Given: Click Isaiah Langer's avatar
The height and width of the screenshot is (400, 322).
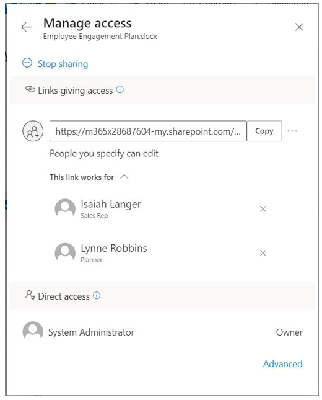Looking at the screenshot, I should (x=65, y=208).
